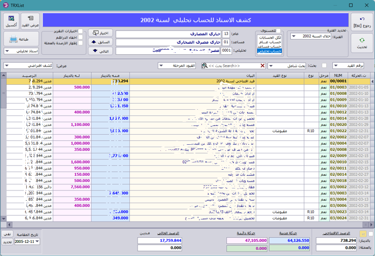
Task: Toggle the اختيارات التقرير checkbox
Action: [81, 31]
